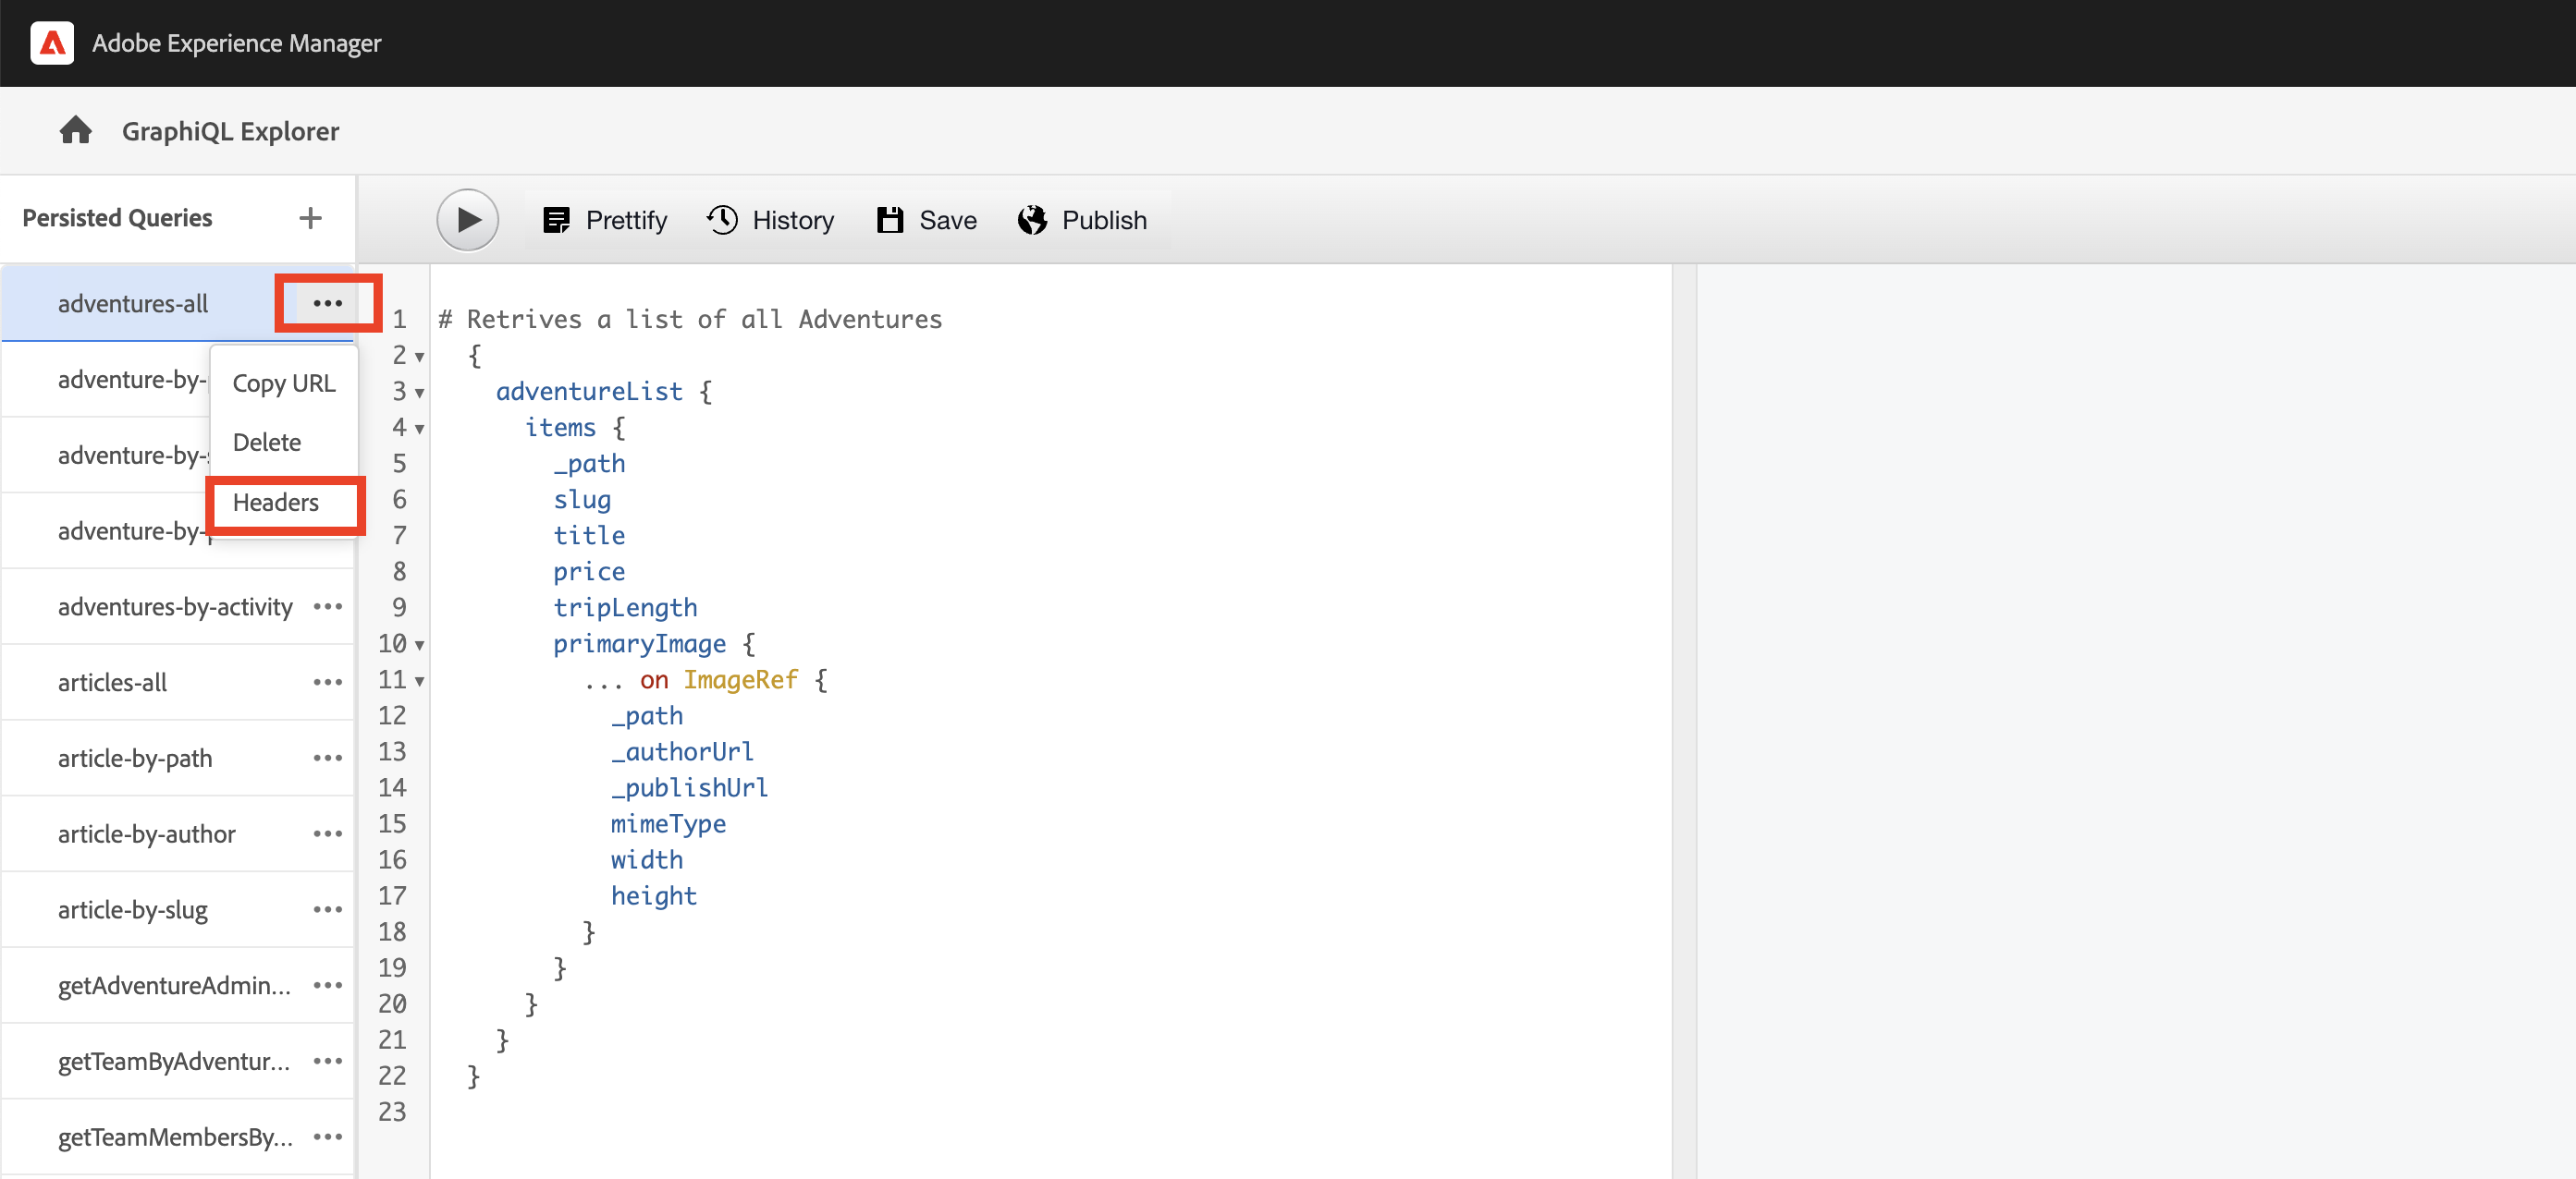Click the Prettify toolbar button
2576x1179 pixels.
click(x=605, y=220)
